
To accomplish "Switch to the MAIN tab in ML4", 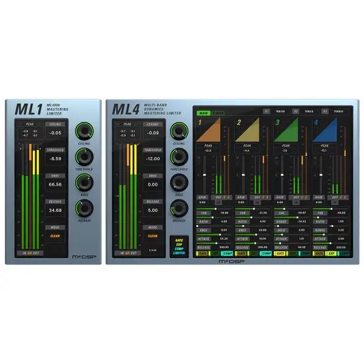I will click(x=200, y=112).
